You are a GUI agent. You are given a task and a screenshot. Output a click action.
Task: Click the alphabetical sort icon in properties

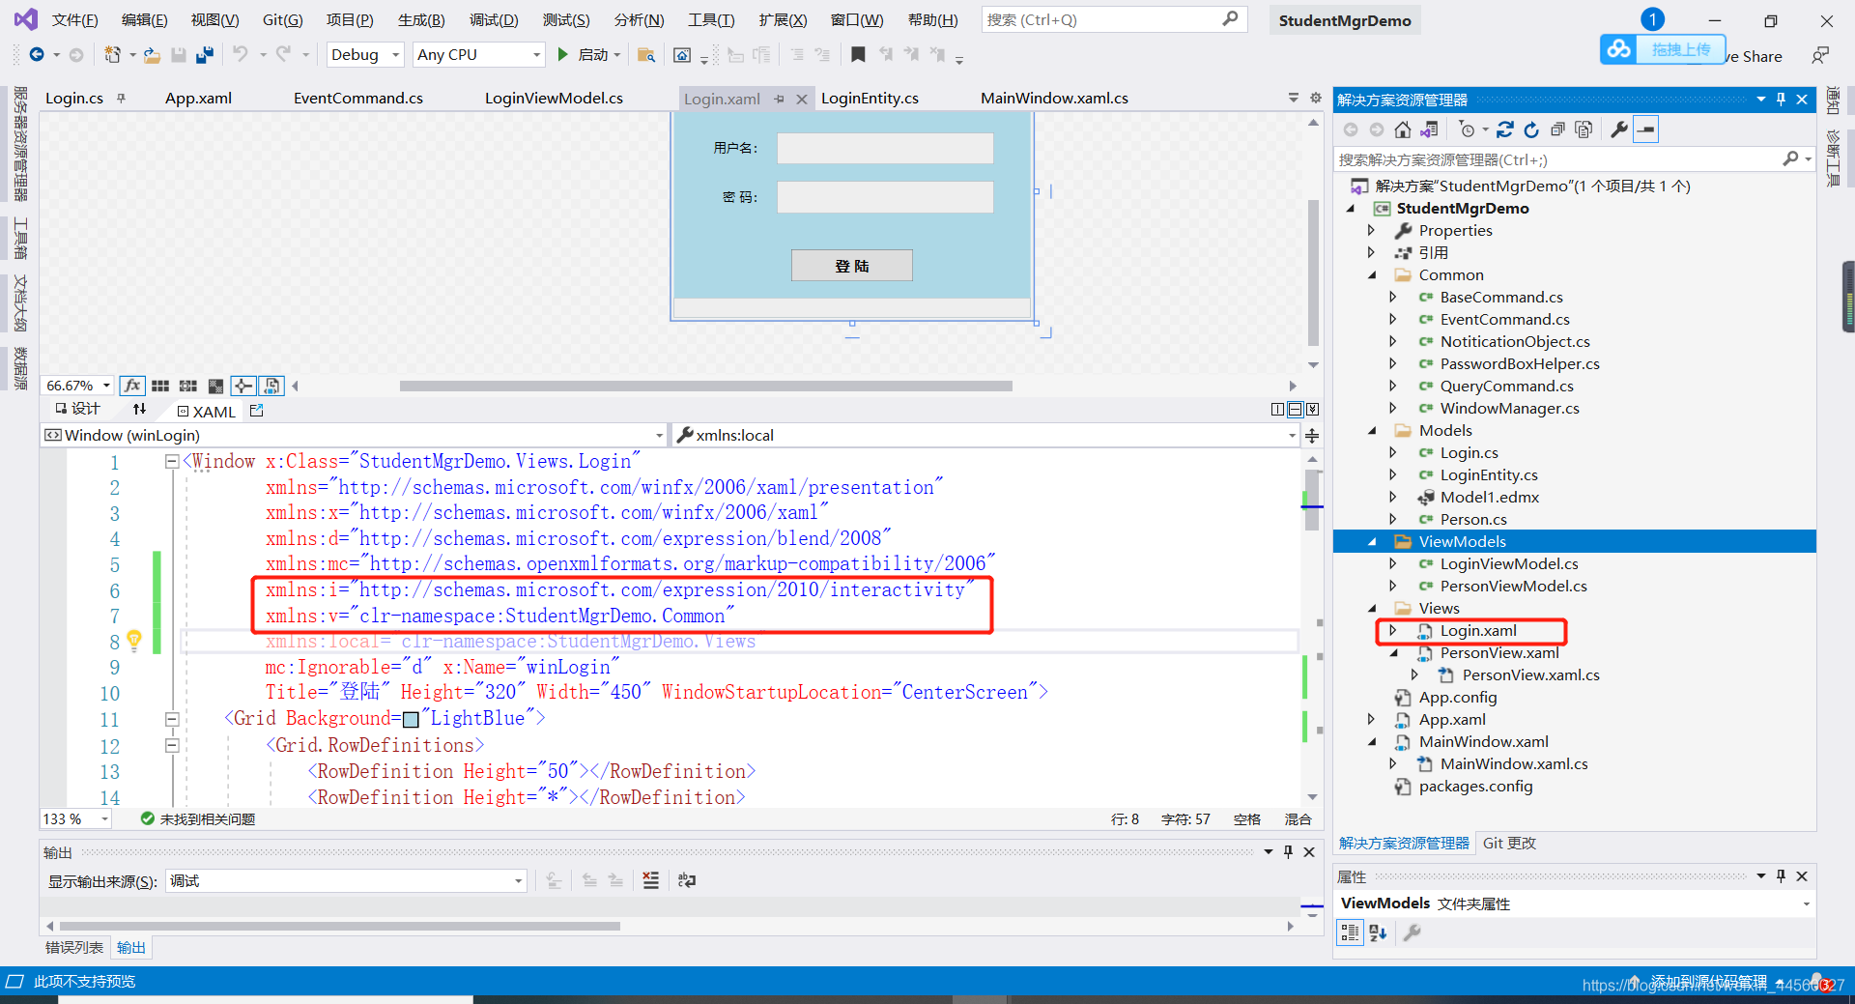coord(1378,932)
